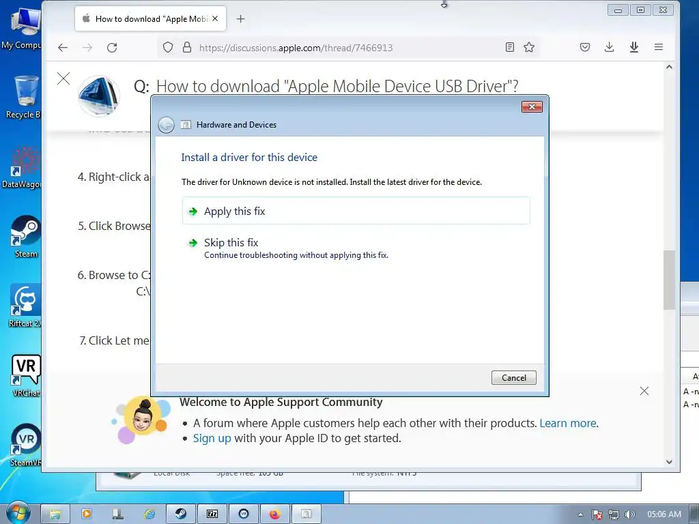The height and width of the screenshot is (524, 699).
Task: Choose Skip this fix option
Action: coord(356,248)
